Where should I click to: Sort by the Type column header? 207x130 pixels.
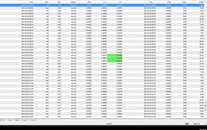pos(46,2)
